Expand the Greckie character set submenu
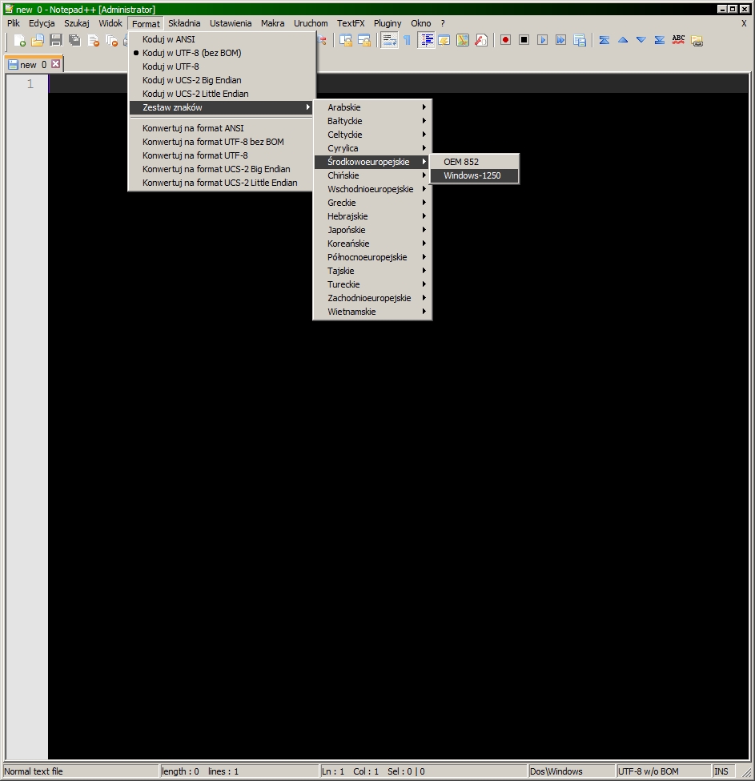 pyautogui.click(x=372, y=203)
